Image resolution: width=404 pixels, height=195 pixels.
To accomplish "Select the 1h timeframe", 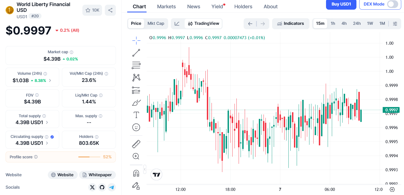I will (x=333, y=23).
